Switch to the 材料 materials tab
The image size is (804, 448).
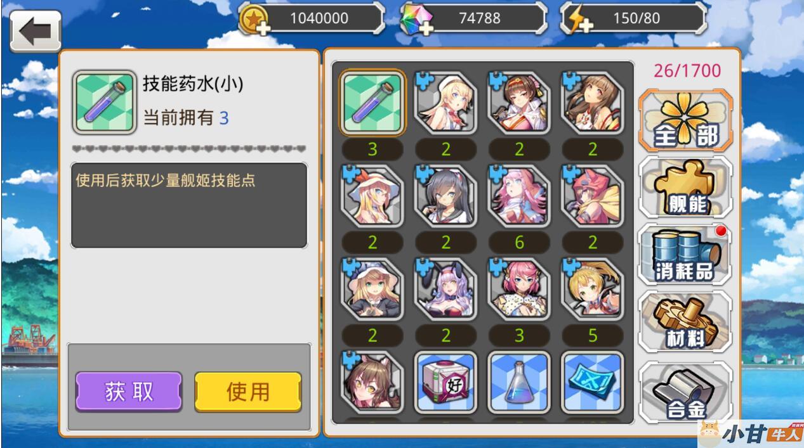click(685, 322)
